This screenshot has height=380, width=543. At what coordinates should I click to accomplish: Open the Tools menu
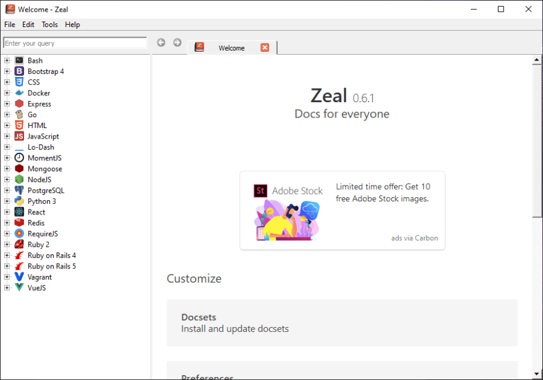[49, 25]
